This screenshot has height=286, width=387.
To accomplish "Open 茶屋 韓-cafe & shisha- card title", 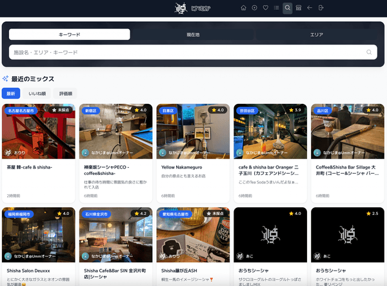I will 30,167.
